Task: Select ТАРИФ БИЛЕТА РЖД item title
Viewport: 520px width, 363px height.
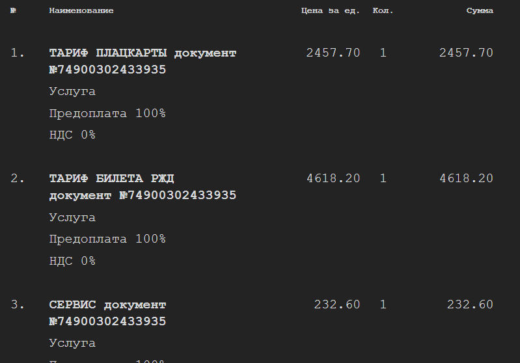Action: [x=111, y=179]
